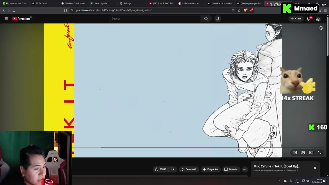The image size is (329, 185).
Task: Click the microphone tray icon
Action: click(x=291, y=181)
